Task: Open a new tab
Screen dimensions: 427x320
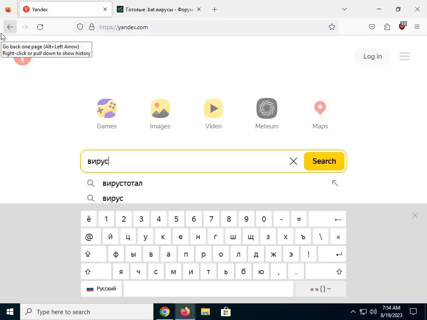Action: tap(215, 9)
